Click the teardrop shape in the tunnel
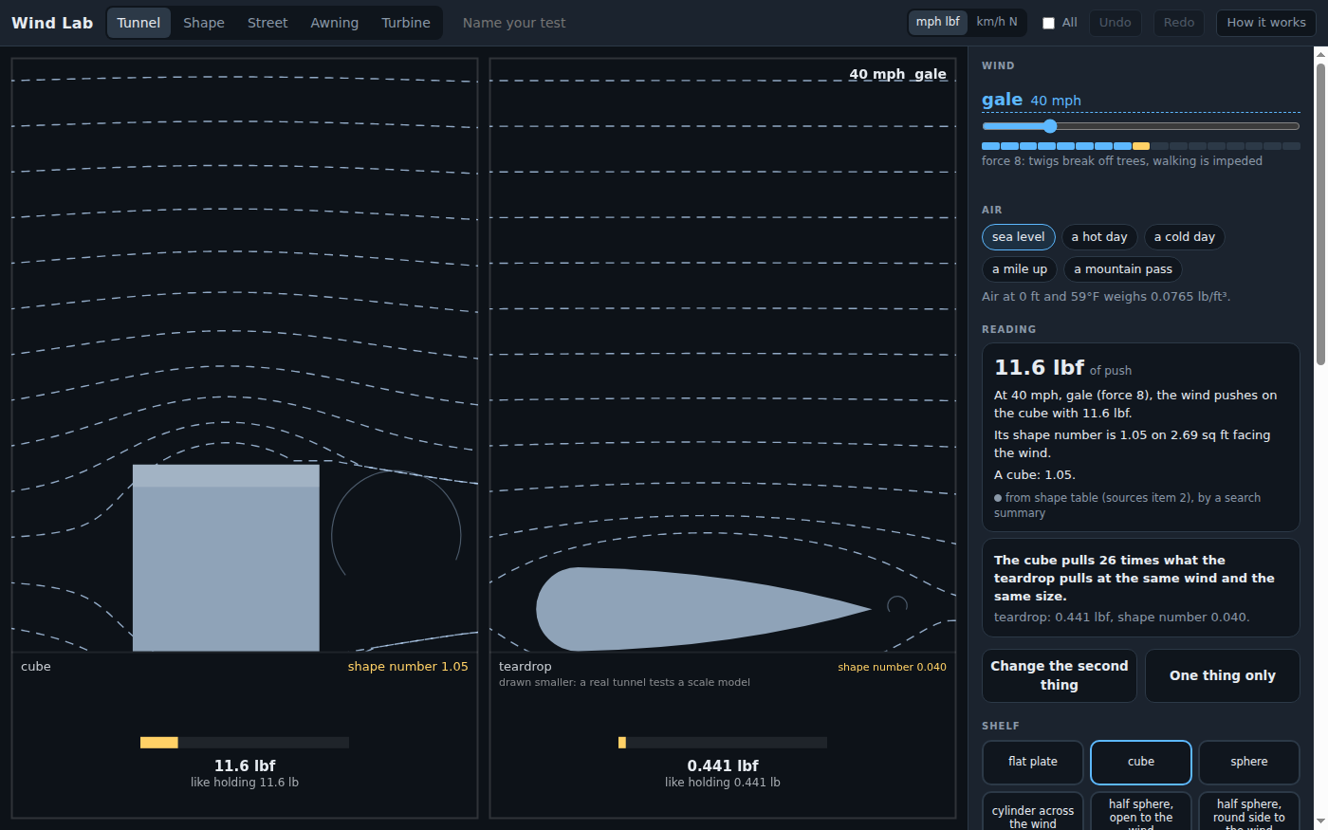The width and height of the screenshot is (1328, 830). tap(704, 609)
